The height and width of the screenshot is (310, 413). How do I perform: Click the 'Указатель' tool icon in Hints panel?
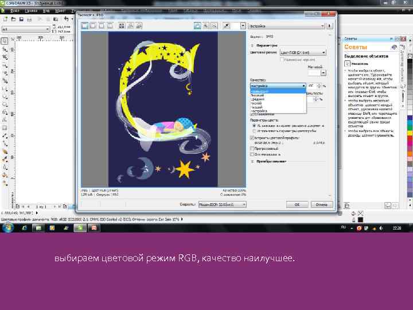click(347, 64)
